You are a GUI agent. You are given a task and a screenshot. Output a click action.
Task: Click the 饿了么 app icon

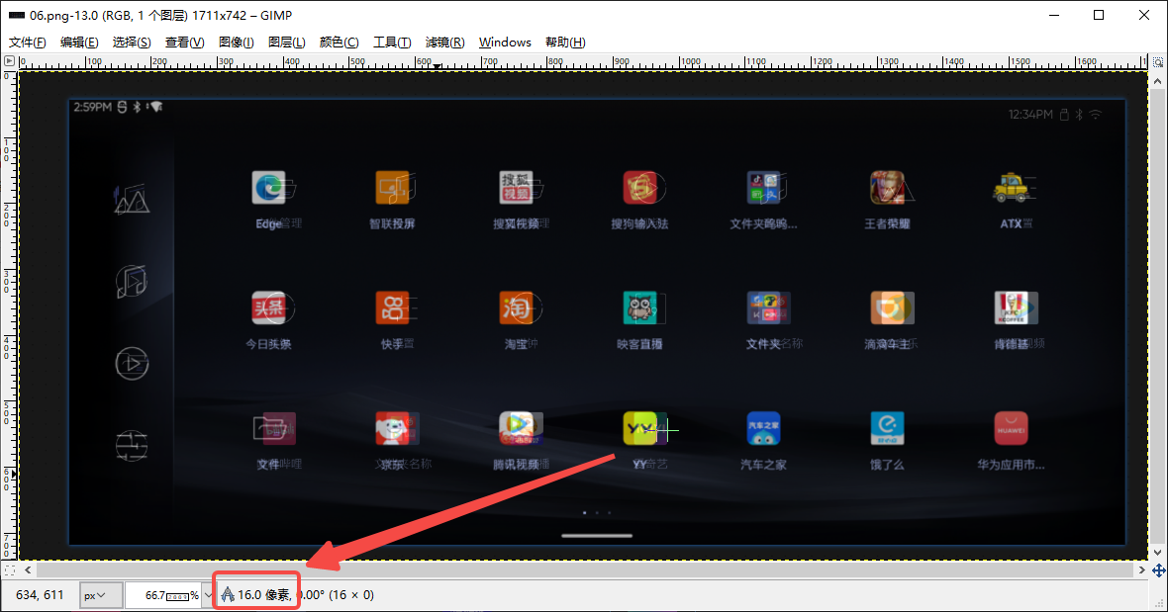tap(887, 428)
